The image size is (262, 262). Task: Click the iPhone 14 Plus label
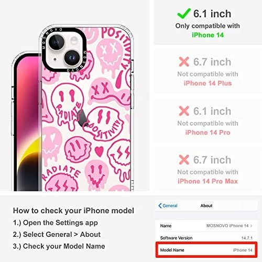[208, 83]
